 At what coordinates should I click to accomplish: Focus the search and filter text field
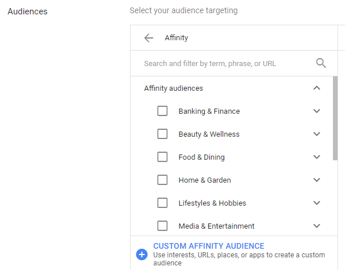(224, 63)
